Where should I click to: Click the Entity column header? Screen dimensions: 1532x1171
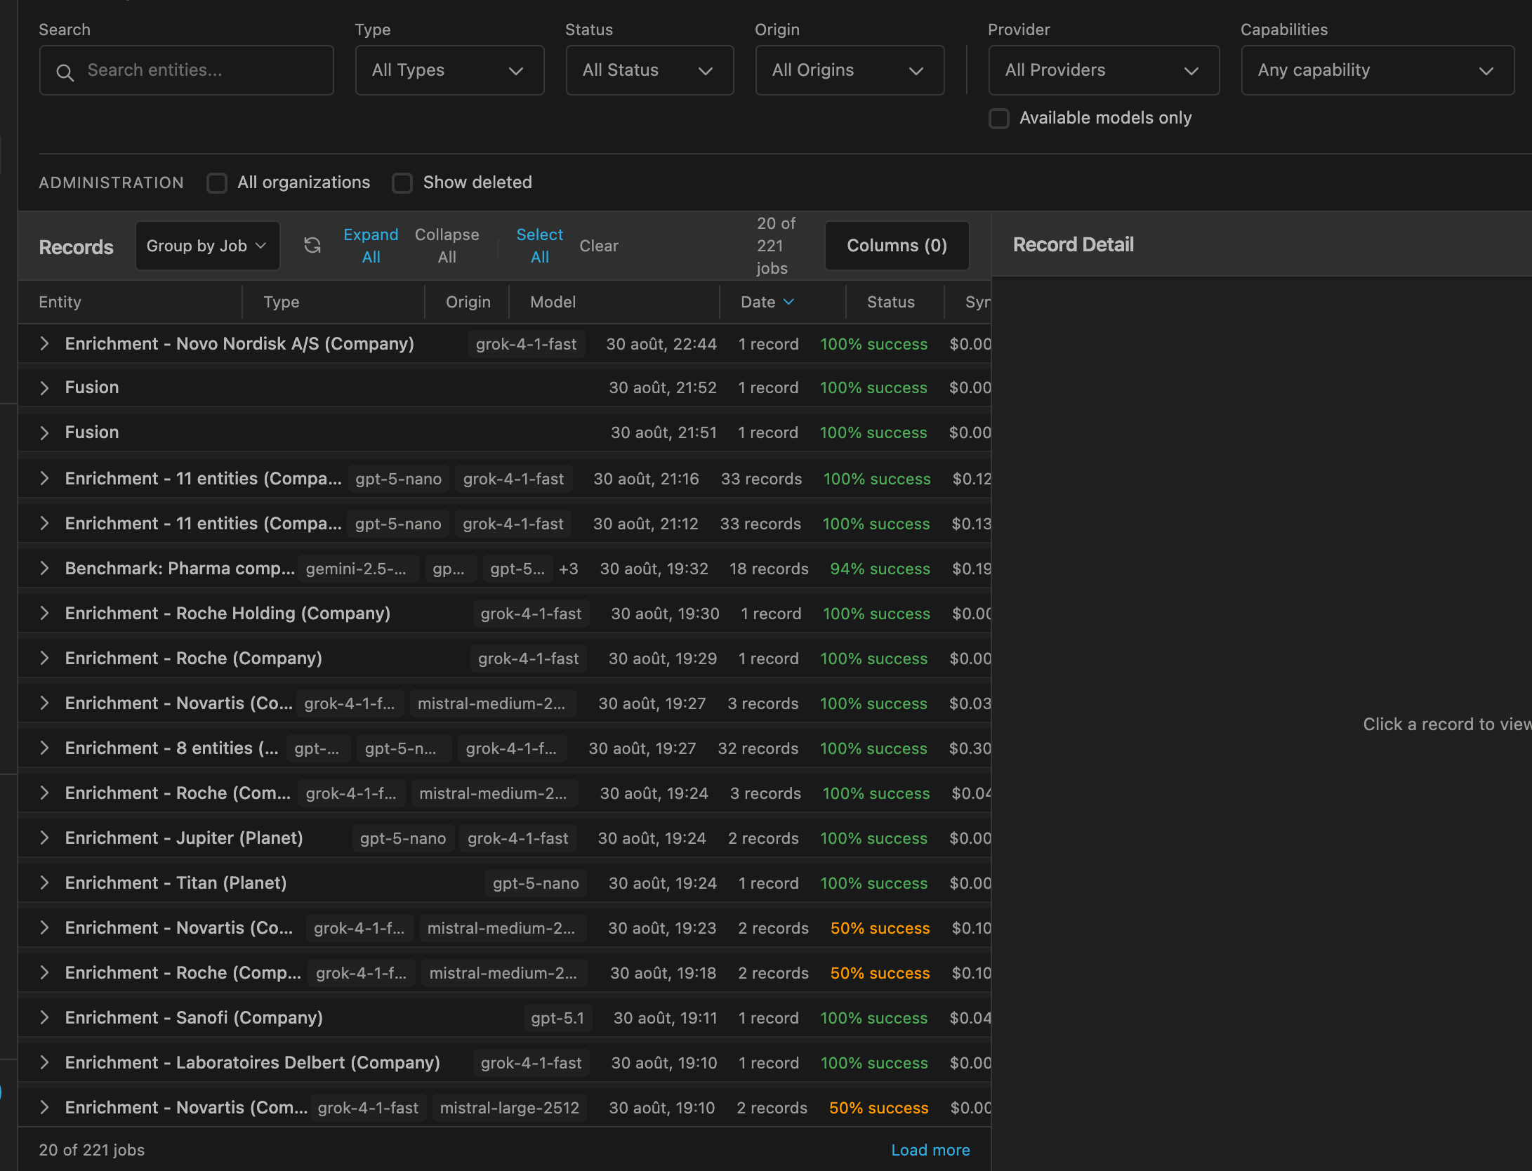(x=60, y=302)
